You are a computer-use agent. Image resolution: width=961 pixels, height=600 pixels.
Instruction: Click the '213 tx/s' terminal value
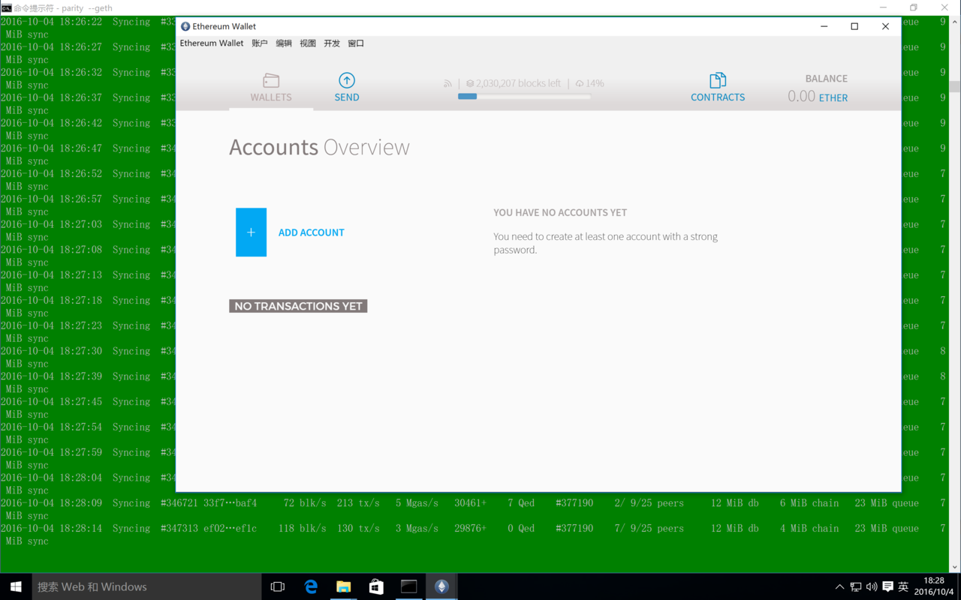coord(358,503)
